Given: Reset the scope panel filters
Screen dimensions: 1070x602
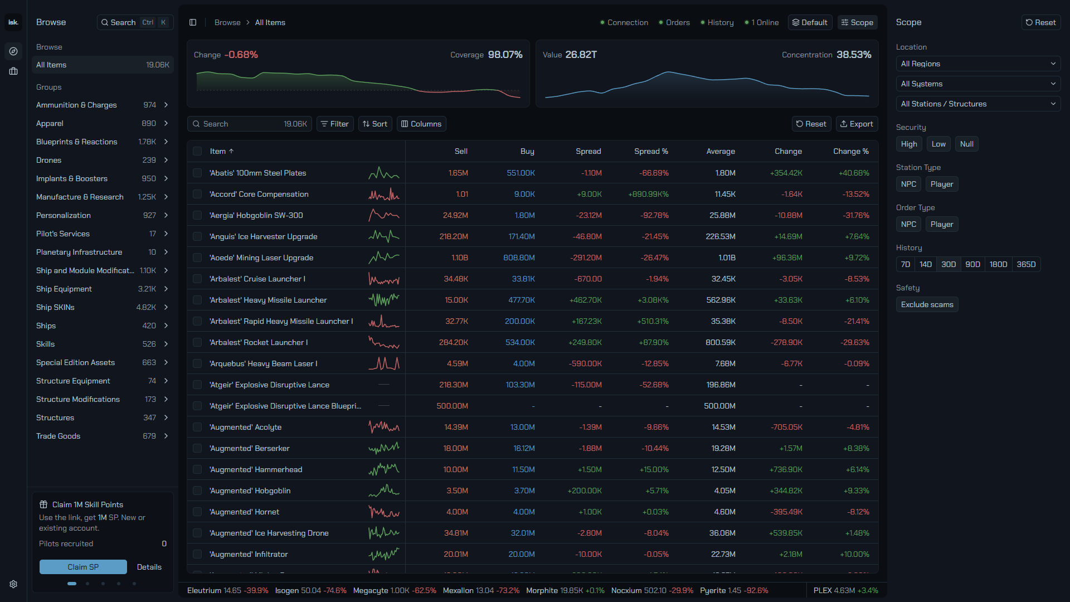Looking at the screenshot, I should coord(1040,22).
